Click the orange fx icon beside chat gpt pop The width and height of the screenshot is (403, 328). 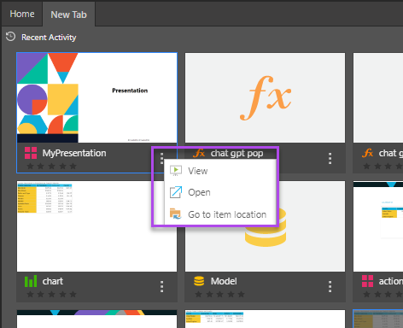point(199,153)
